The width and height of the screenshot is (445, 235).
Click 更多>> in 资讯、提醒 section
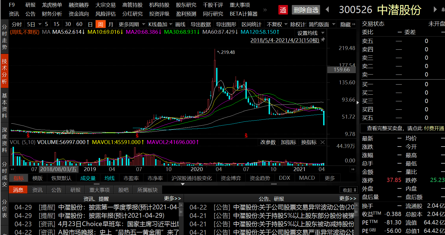pos(172,198)
